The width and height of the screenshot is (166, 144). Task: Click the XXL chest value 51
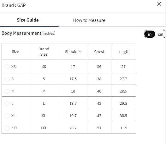(99, 128)
